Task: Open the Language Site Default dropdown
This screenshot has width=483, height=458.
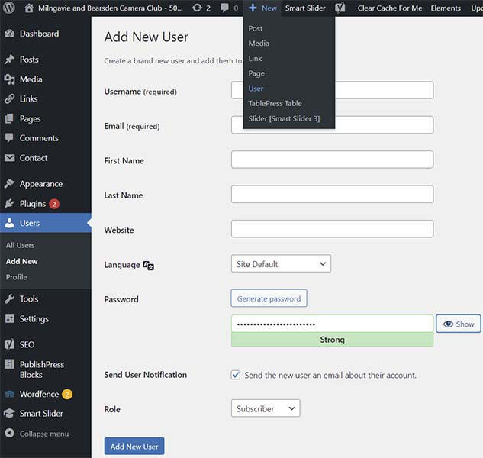Action: [x=281, y=263]
